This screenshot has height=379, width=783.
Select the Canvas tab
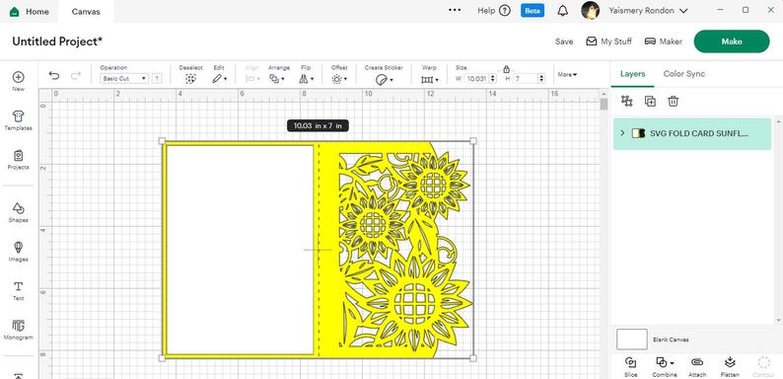(86, 11)
